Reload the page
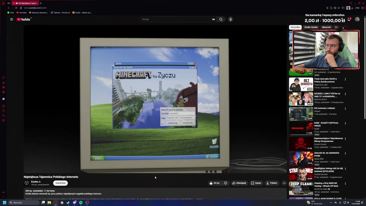366x206 pixels. [16, 8]
